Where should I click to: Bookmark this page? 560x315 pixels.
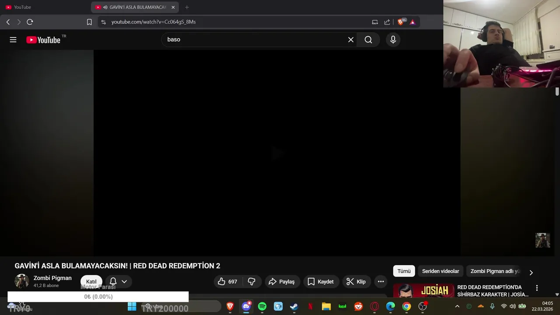[x=89, y=22]
